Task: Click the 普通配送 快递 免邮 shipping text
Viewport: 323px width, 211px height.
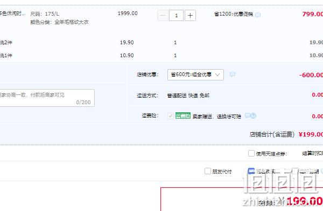Action: [x=188, y=96]
